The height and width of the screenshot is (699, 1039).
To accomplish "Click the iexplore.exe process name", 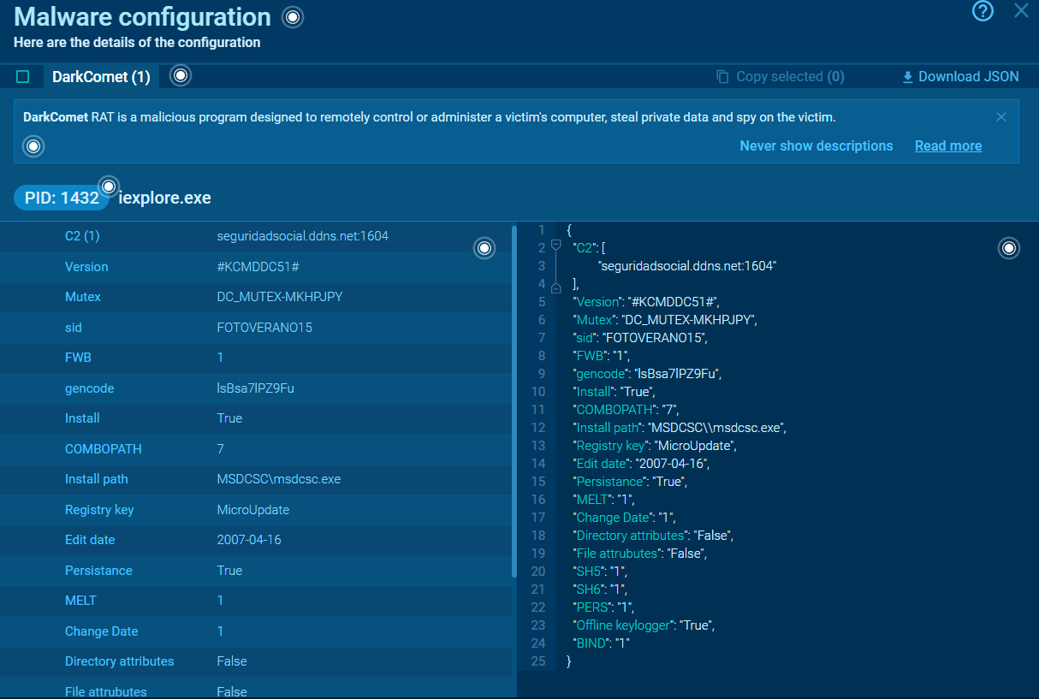I will click(164, 198).
